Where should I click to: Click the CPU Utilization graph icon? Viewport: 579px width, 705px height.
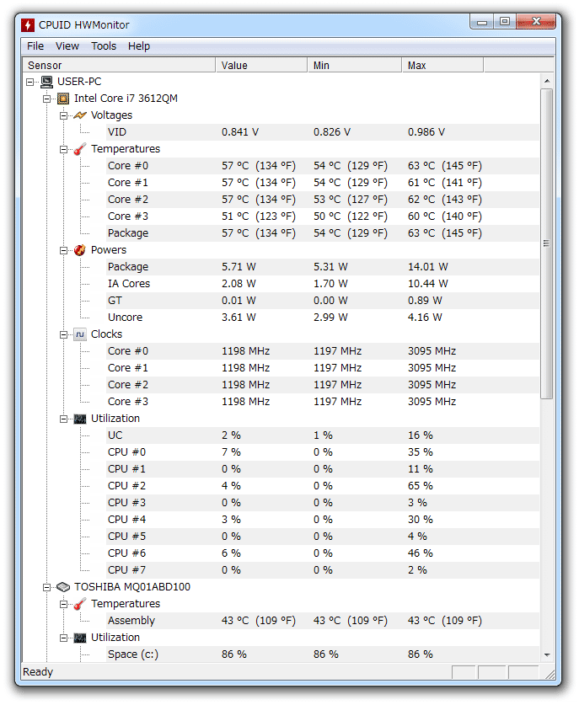[80, 419]
